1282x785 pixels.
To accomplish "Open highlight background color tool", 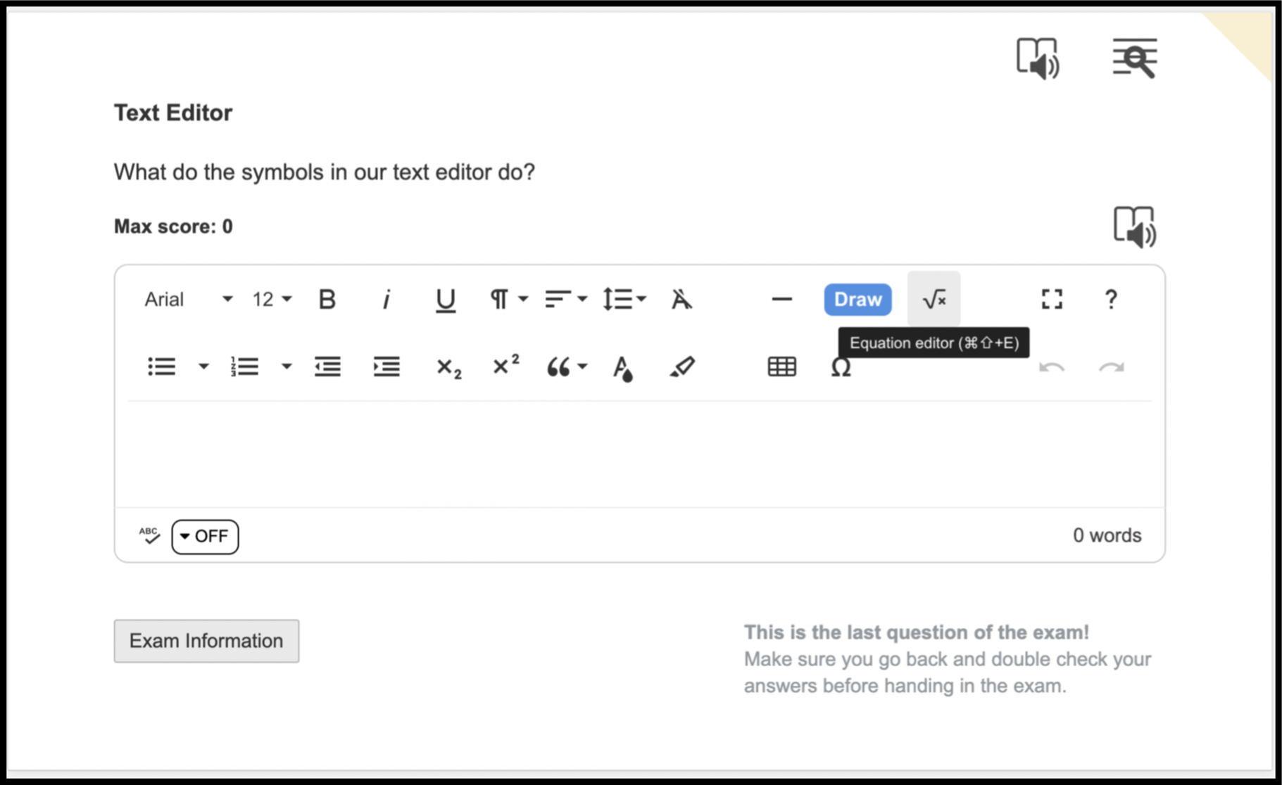I will click(x=681, y=366).
